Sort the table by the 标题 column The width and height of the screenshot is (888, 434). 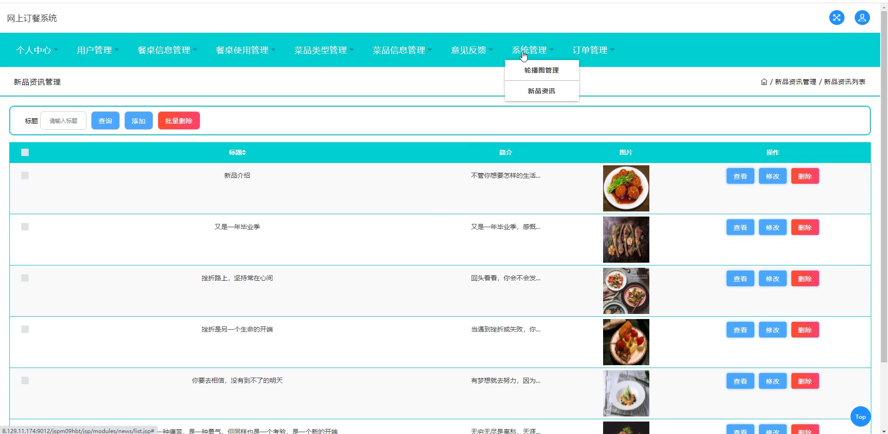pyautogui.click(x=237, y=152)
